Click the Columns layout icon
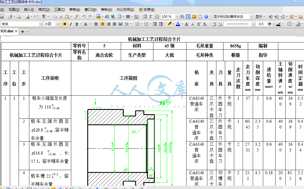Image resolution: width=304 pixels, height=189 pixels. coord(128,17)
